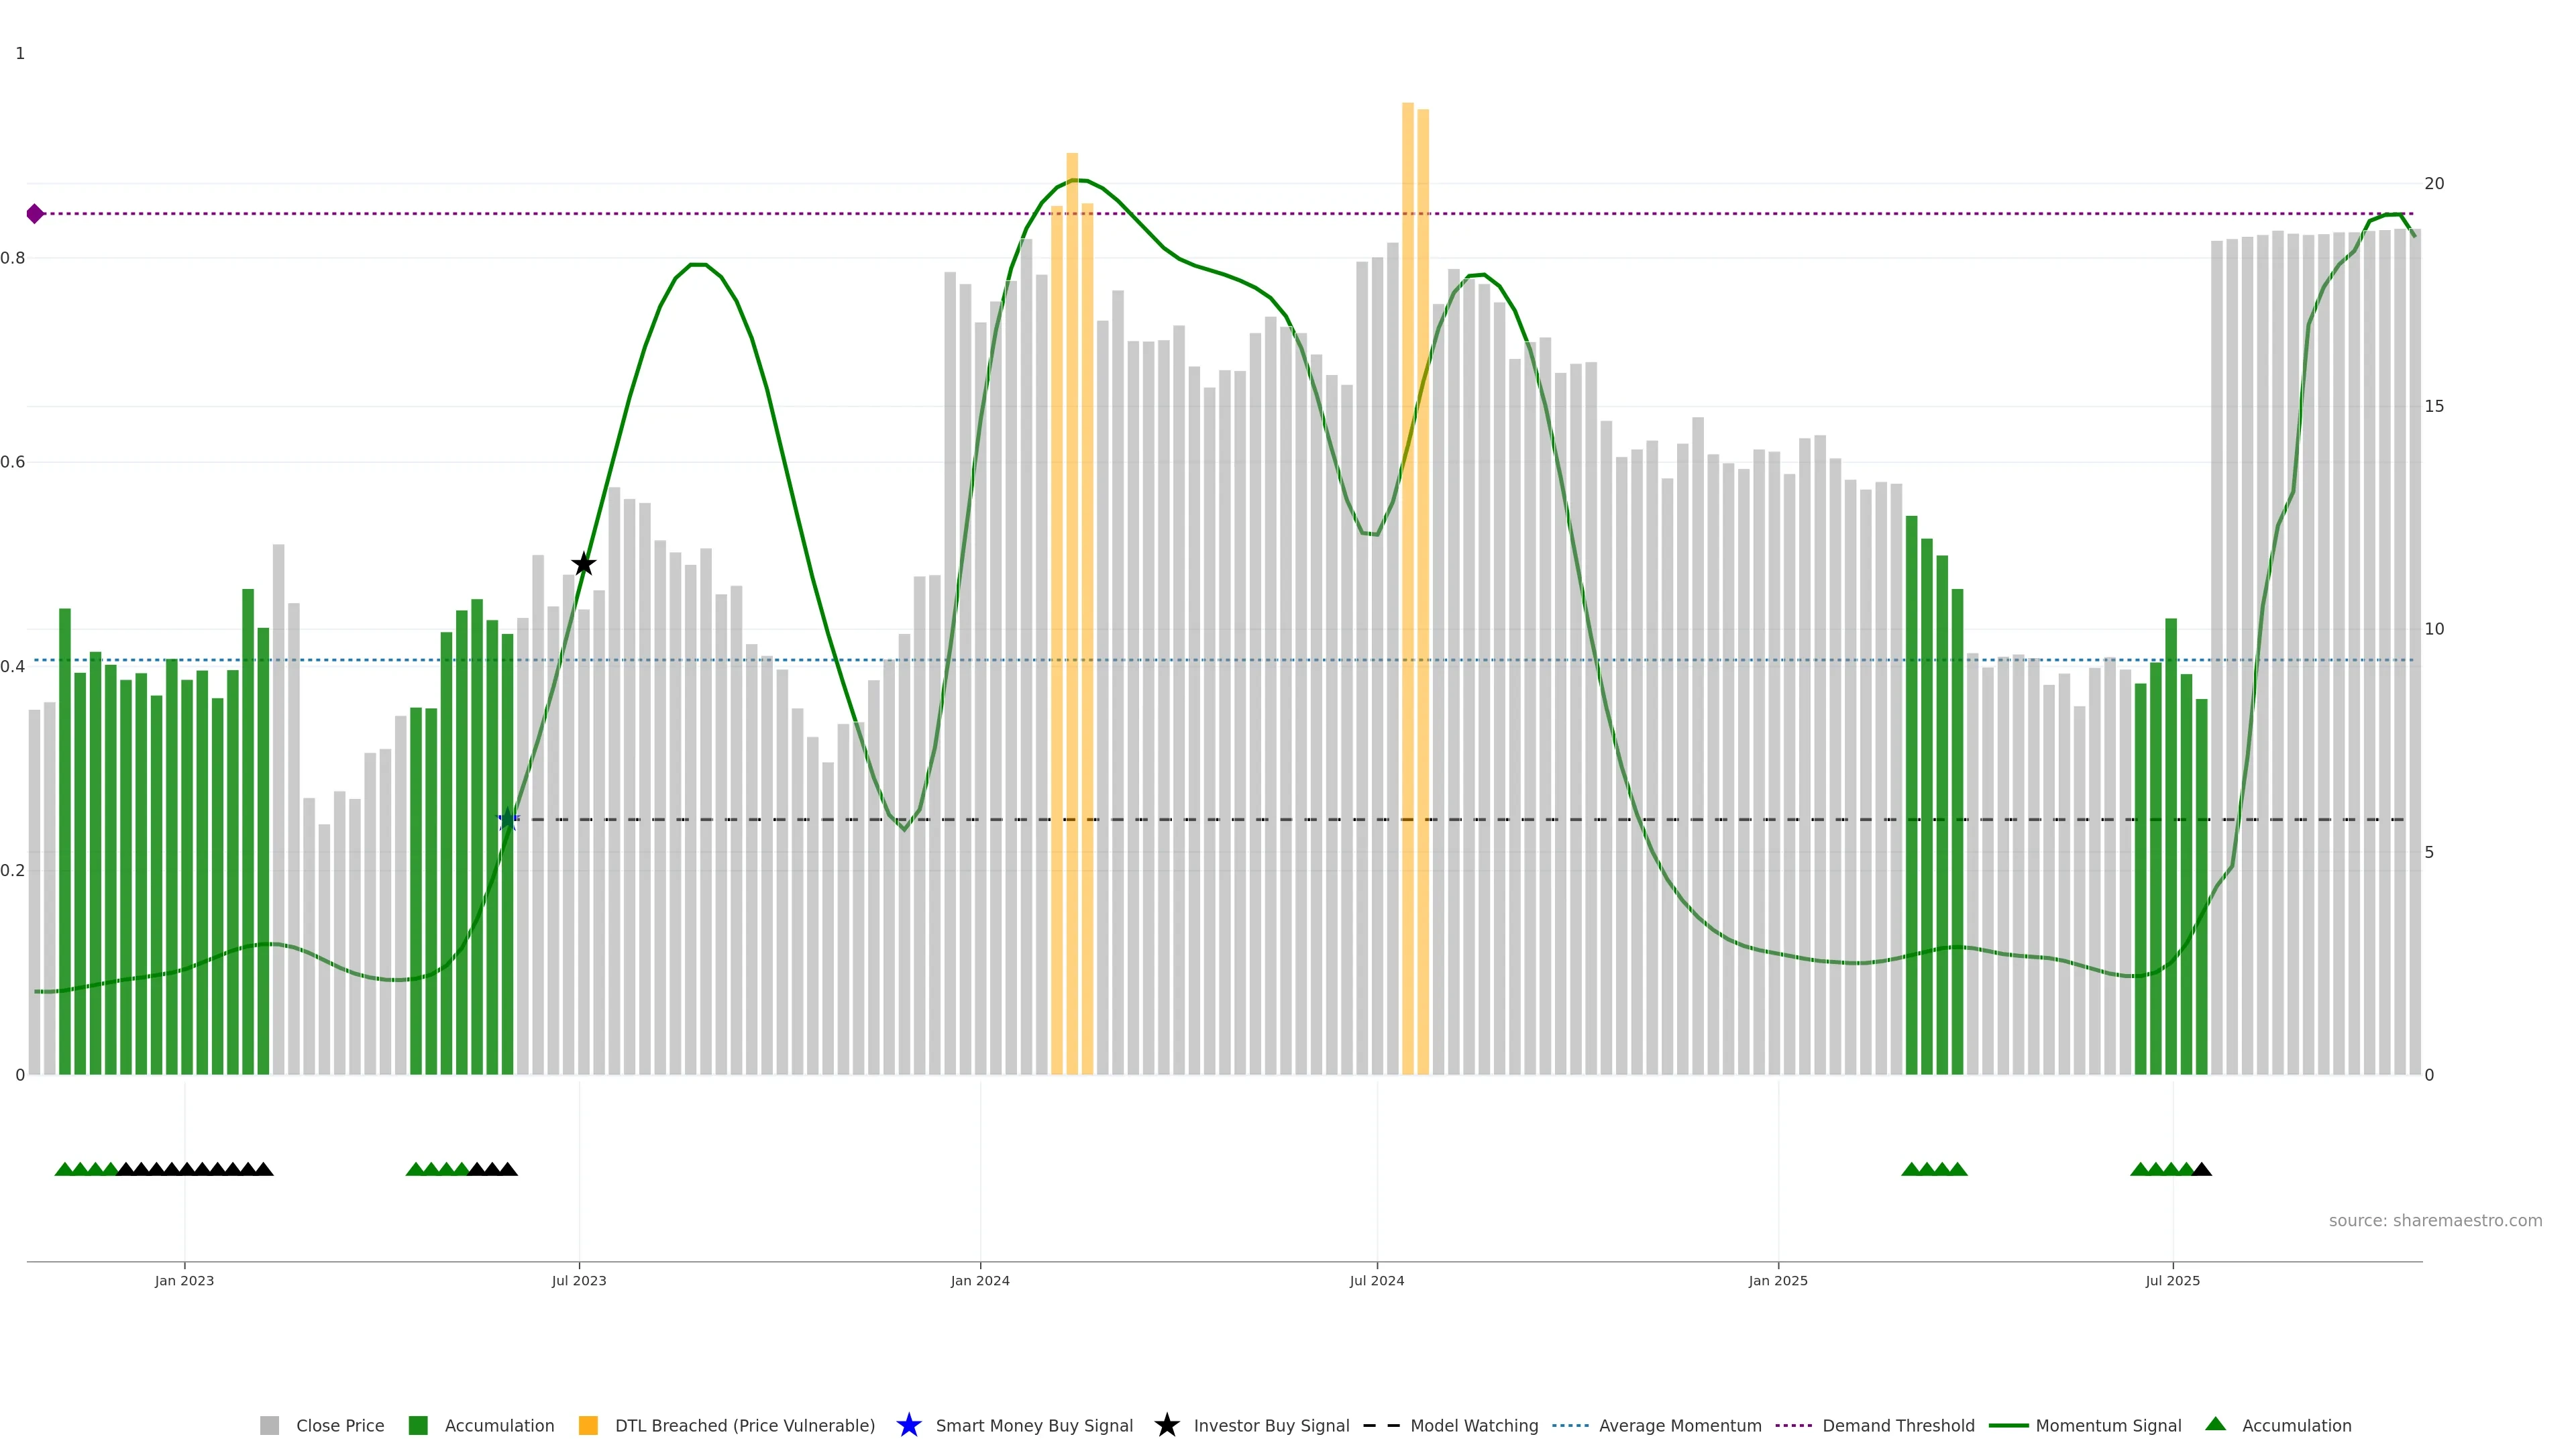Click the purple diamond marker on Demand Threshold line
The height and width of the screenshot is (1449, 2576).
pos(35,213)
